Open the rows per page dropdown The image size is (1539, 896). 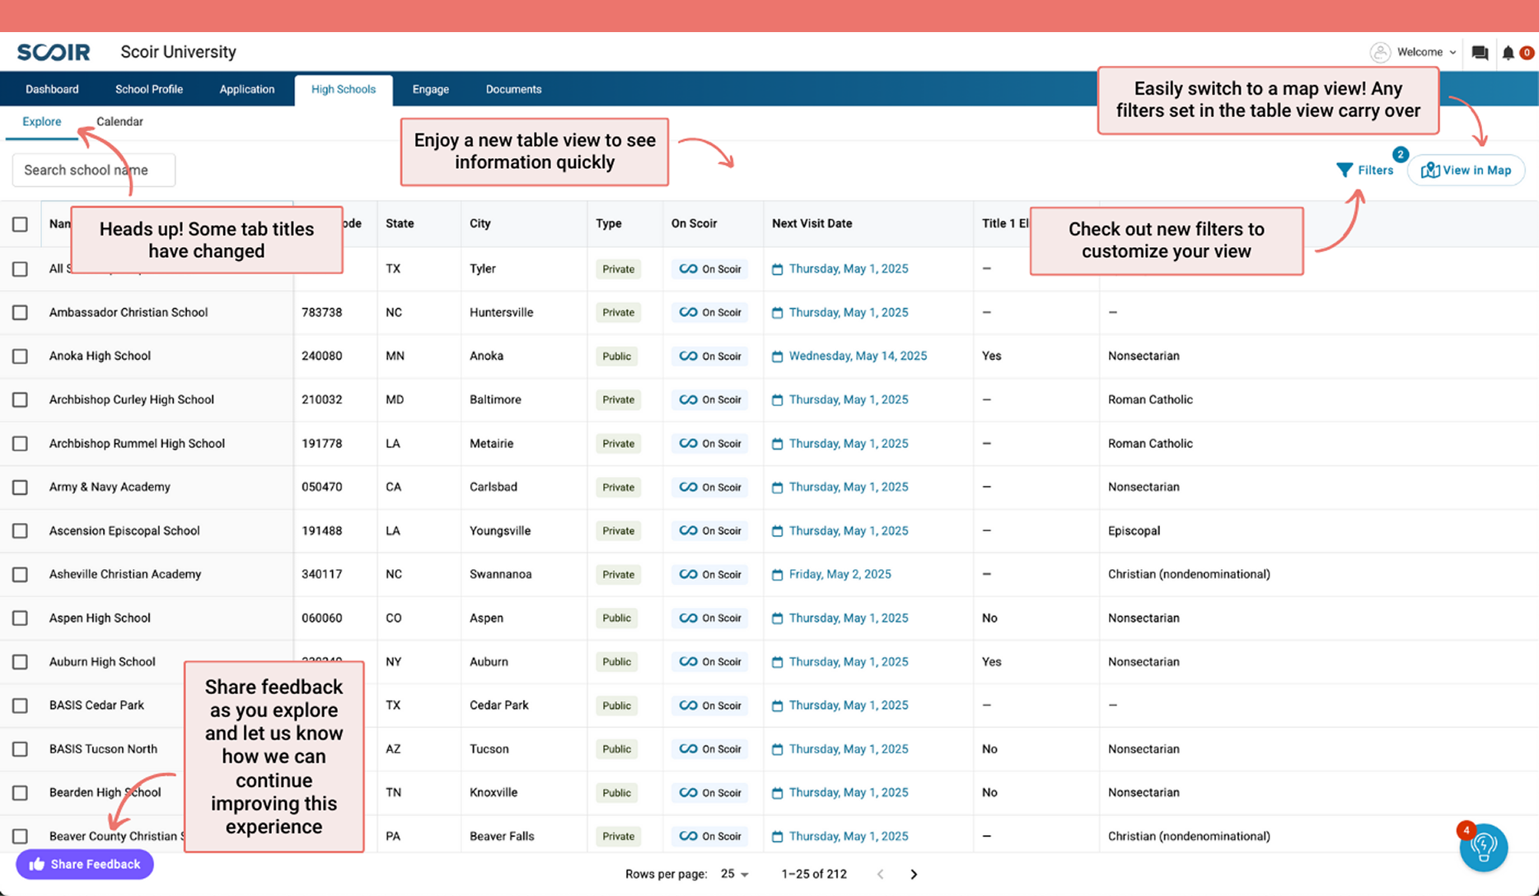click(x=734, y=874)
